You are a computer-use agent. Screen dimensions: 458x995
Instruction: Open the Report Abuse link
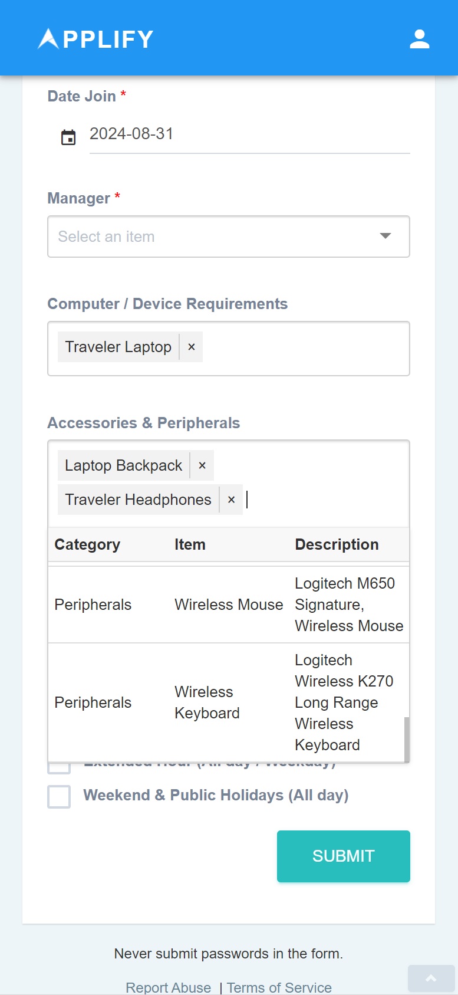pos(168,987)
